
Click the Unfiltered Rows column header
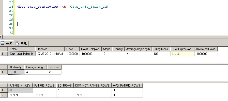[206, 49]
